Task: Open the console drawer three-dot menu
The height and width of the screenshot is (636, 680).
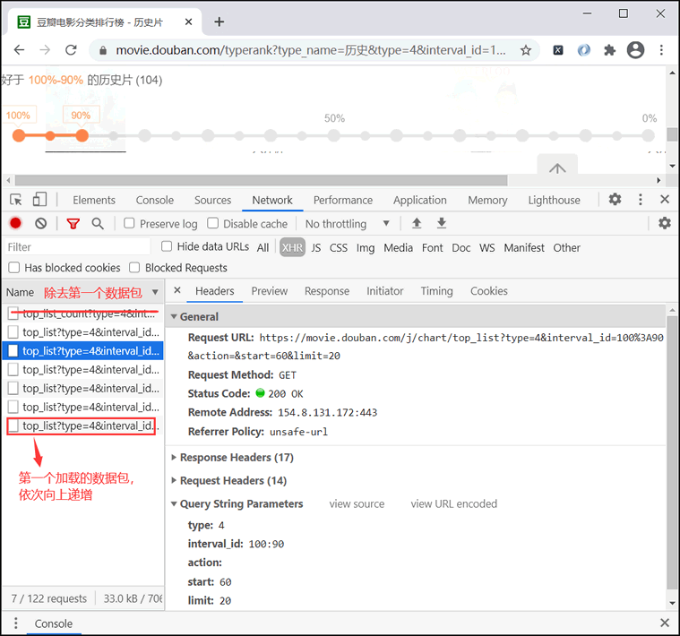Action: 15,623
